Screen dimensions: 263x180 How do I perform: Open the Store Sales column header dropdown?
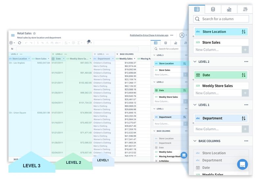coord(48,59)
